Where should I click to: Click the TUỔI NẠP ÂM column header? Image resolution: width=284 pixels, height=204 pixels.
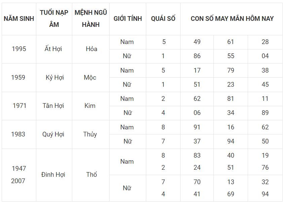(54, 18)
